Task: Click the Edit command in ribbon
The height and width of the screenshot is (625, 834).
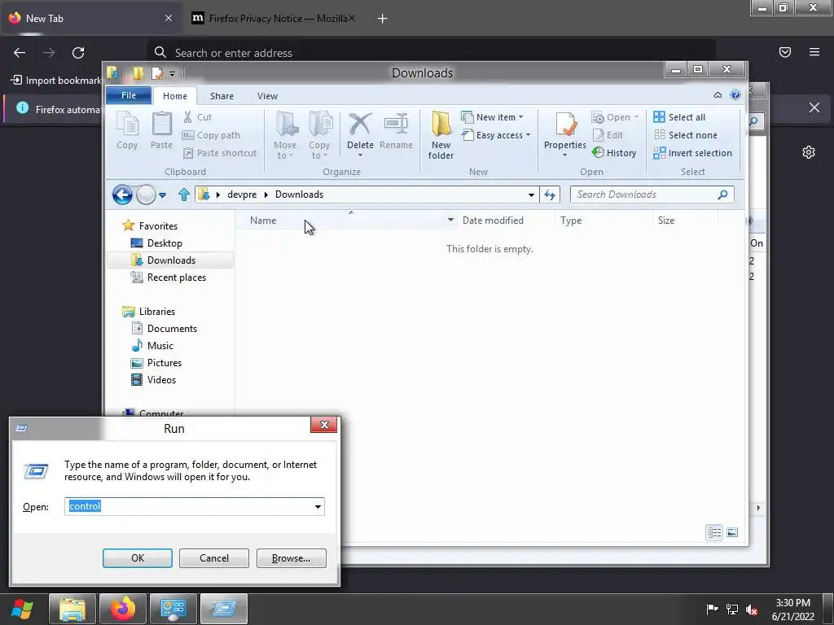Action: coord(608,135)
